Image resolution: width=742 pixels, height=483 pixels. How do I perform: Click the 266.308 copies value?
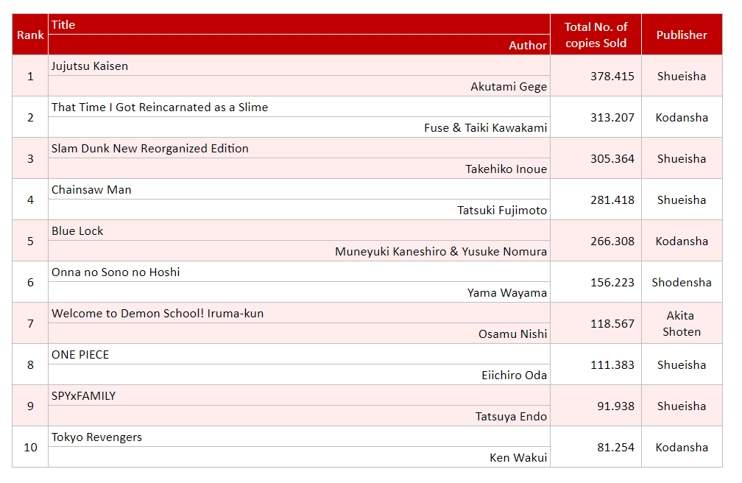[x=612, y=241]
